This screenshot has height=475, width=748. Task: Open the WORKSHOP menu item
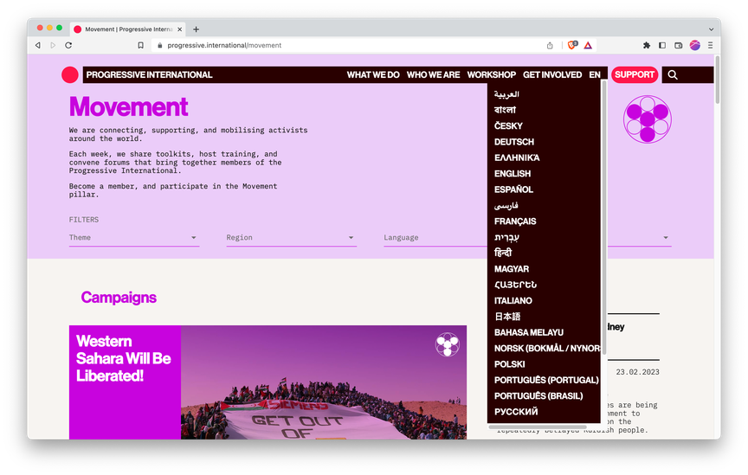(x=492, y=75)
